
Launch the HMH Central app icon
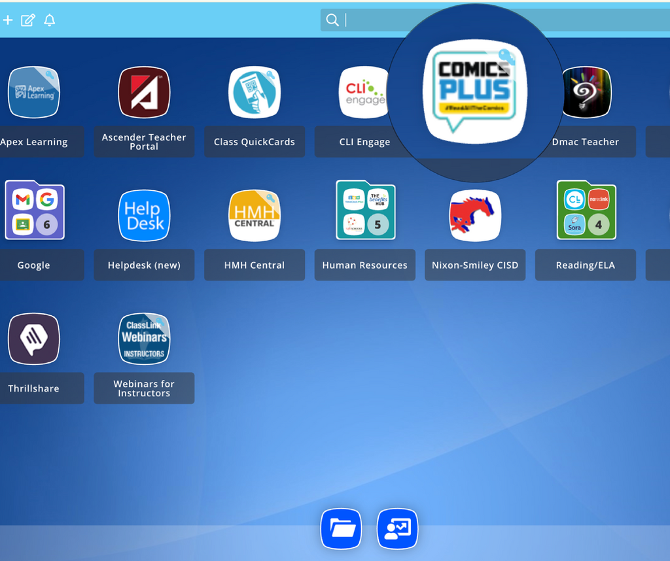(x=254, y=216)
